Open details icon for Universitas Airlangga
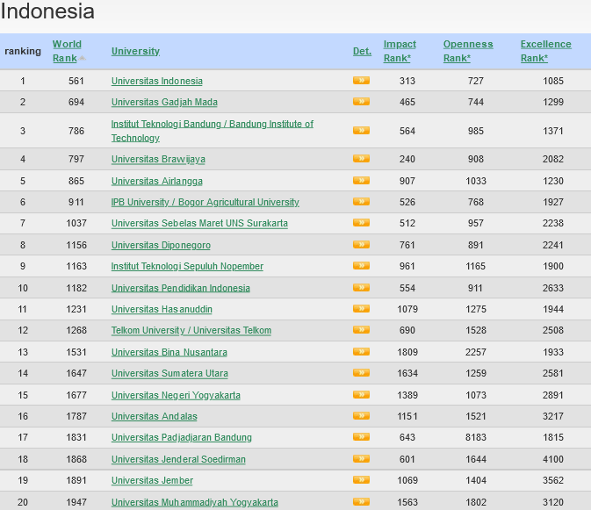 click(361, 181)
